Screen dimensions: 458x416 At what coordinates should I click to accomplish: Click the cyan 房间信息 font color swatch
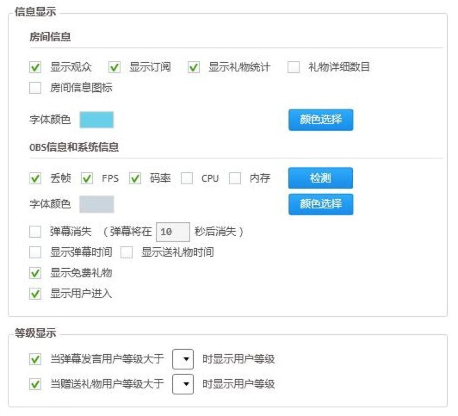coord(96,120)
